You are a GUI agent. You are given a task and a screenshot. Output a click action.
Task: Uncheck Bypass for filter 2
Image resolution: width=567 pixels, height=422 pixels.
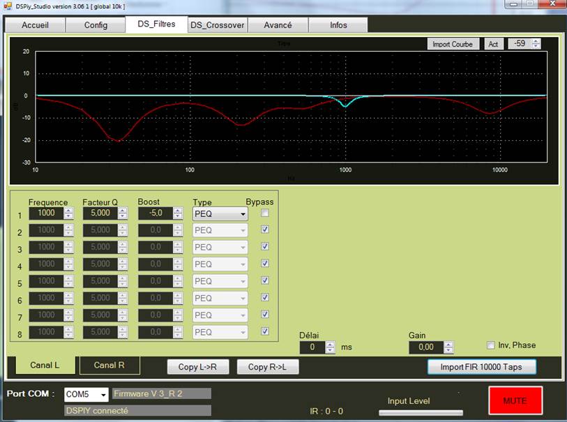pos(265,229)
